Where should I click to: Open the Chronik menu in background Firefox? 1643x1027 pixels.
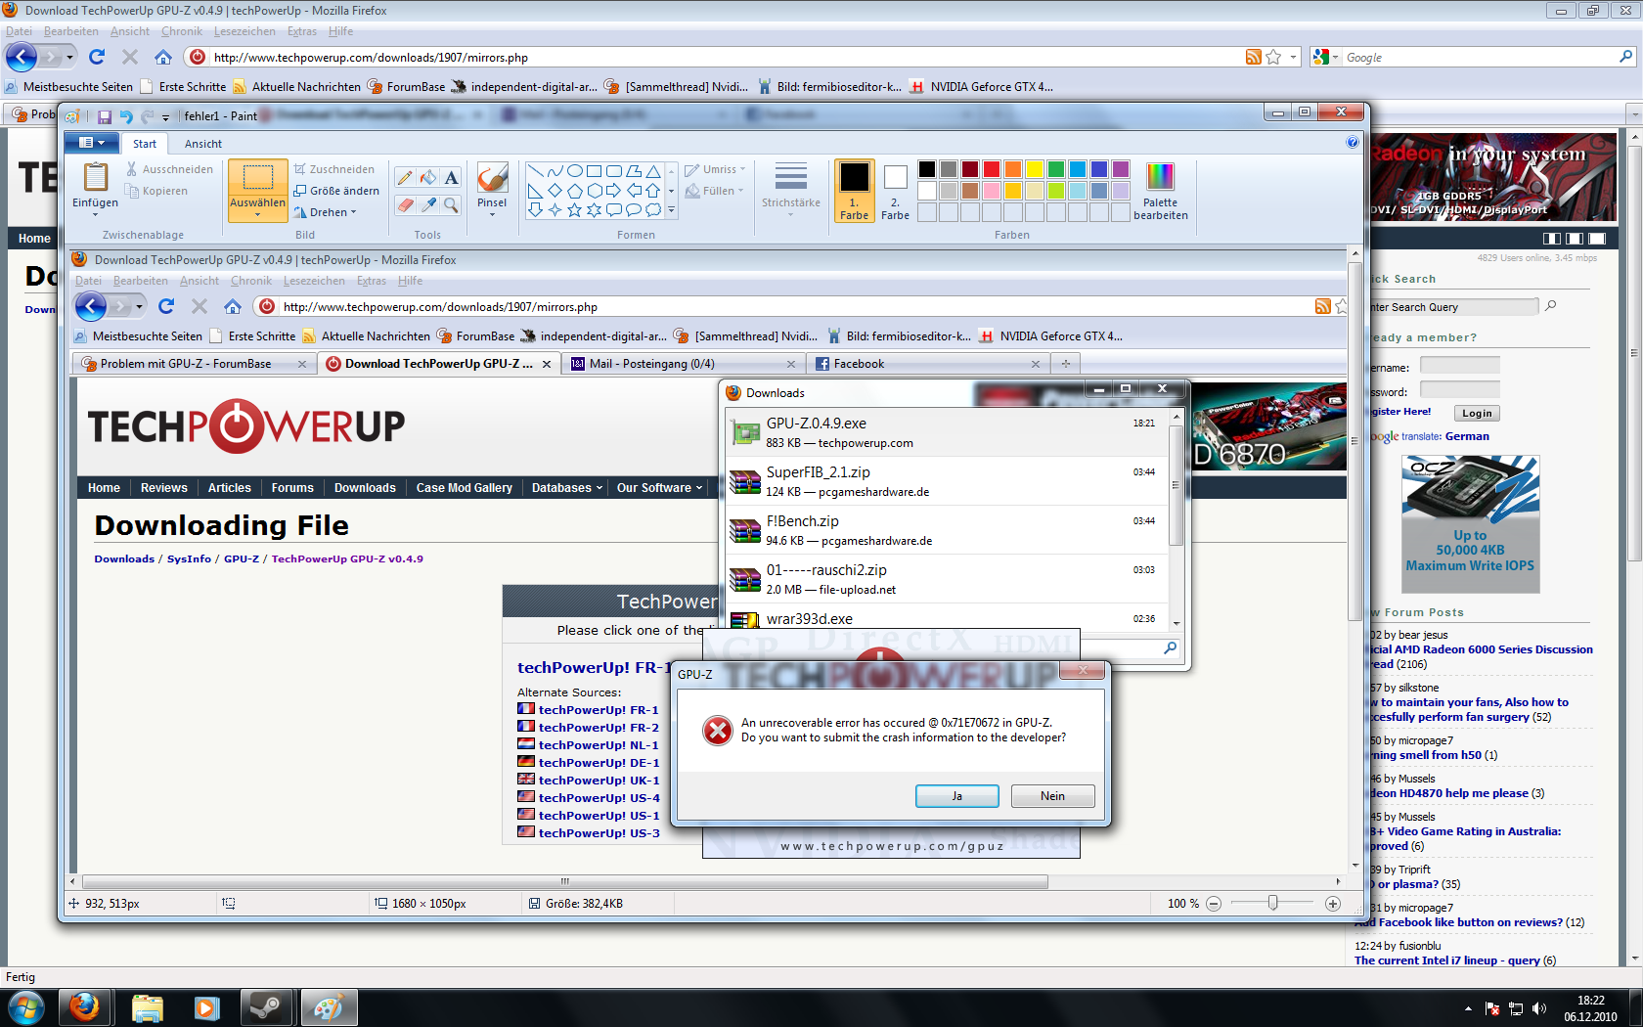(x=182, y=31)
